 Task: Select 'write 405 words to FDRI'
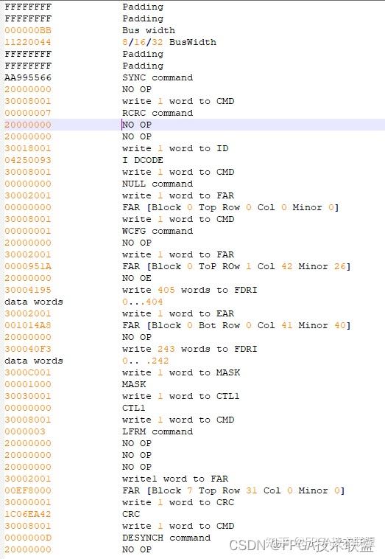click(x=190, y=290)
